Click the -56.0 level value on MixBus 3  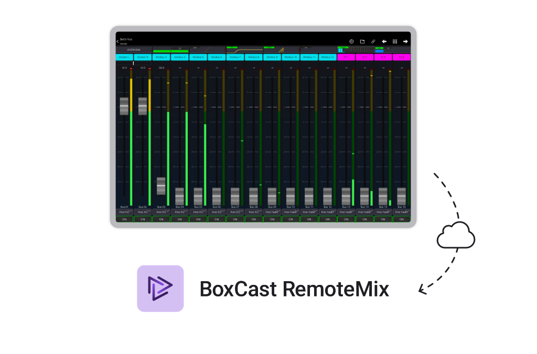(x=162, y=68)
